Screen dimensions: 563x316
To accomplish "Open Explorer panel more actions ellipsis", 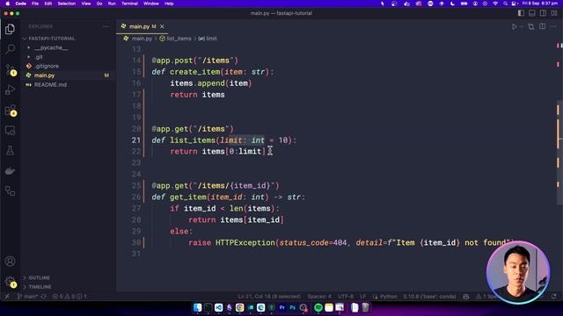I will click(106, 26).
